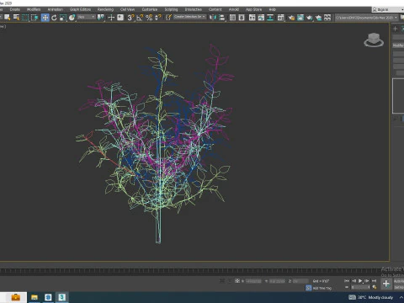Viewport: 404px width, 303px height.
Task: Open the Animation menu
Action: click(x=56, y=9)
